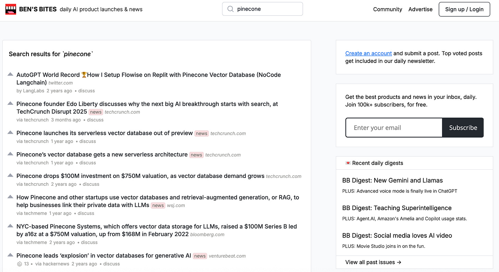Upvote the AutoGPT World Record post
Screen dimensions: 499x272
pyautogui.click(x=10, y=74)
